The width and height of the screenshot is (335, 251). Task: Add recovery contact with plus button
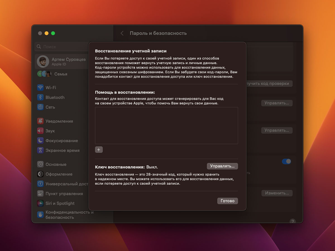pos(99,150)
